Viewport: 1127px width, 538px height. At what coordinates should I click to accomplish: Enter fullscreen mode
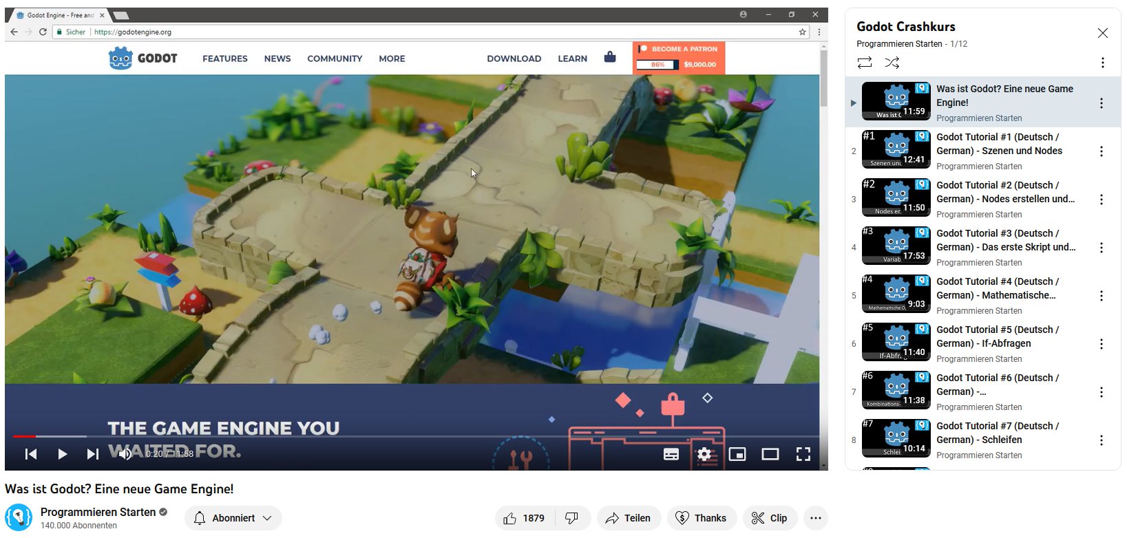803,454
